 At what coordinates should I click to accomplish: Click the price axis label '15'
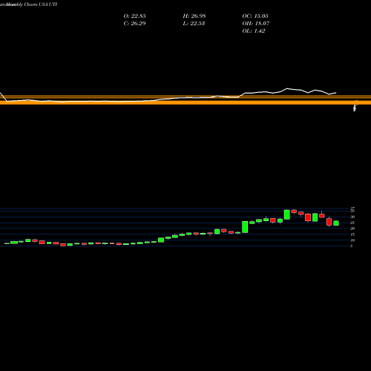[352, 234]
